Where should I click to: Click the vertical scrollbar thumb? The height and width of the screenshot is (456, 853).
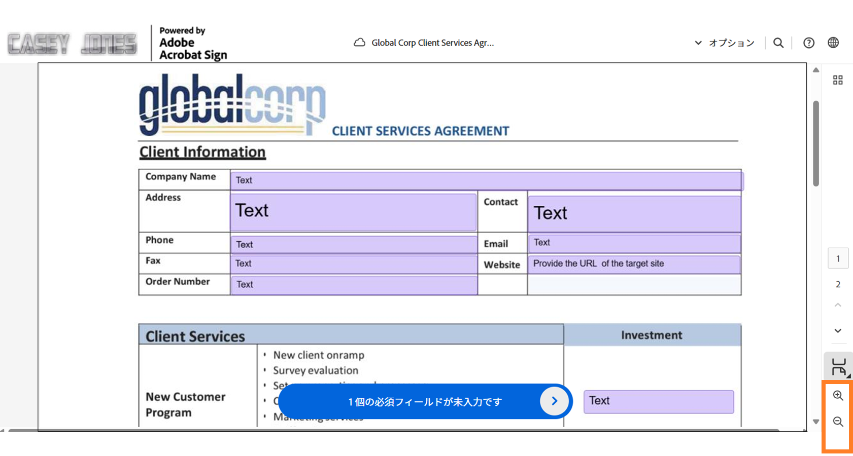tap(816, 143)
